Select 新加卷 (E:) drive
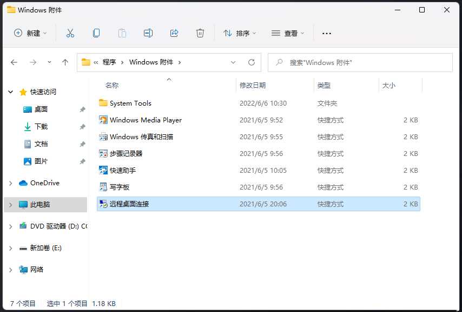 tap(45, 248)
